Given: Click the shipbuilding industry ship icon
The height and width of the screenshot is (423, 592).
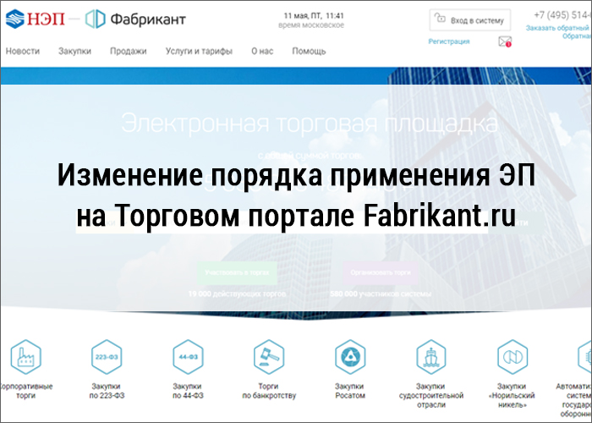Looking at the screenshot, I should point(431,356).
